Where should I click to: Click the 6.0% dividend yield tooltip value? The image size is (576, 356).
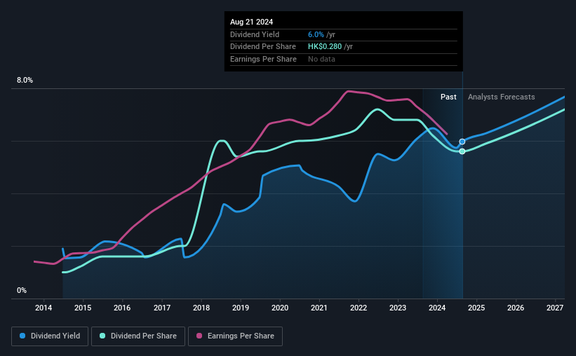(x=315, y=34)
